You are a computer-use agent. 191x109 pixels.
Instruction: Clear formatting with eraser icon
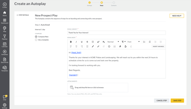click(x=120, y=46)
